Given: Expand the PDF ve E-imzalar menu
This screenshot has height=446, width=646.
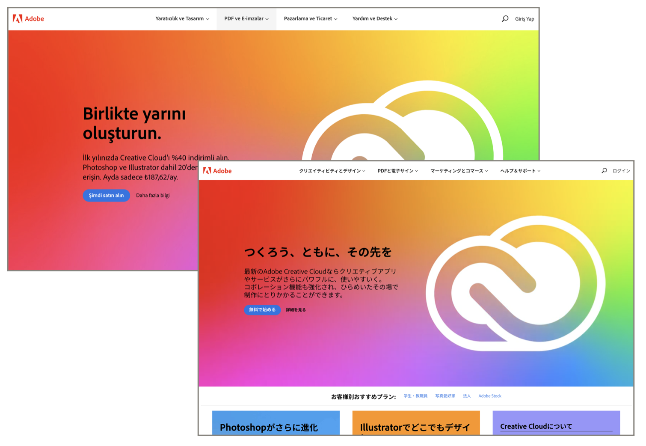Looking at the screenshot, I should click(246, 19).
